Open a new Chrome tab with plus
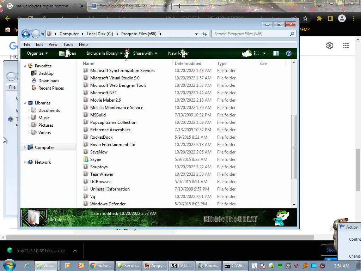Screen dimensions: 361x271 [179, 6]
